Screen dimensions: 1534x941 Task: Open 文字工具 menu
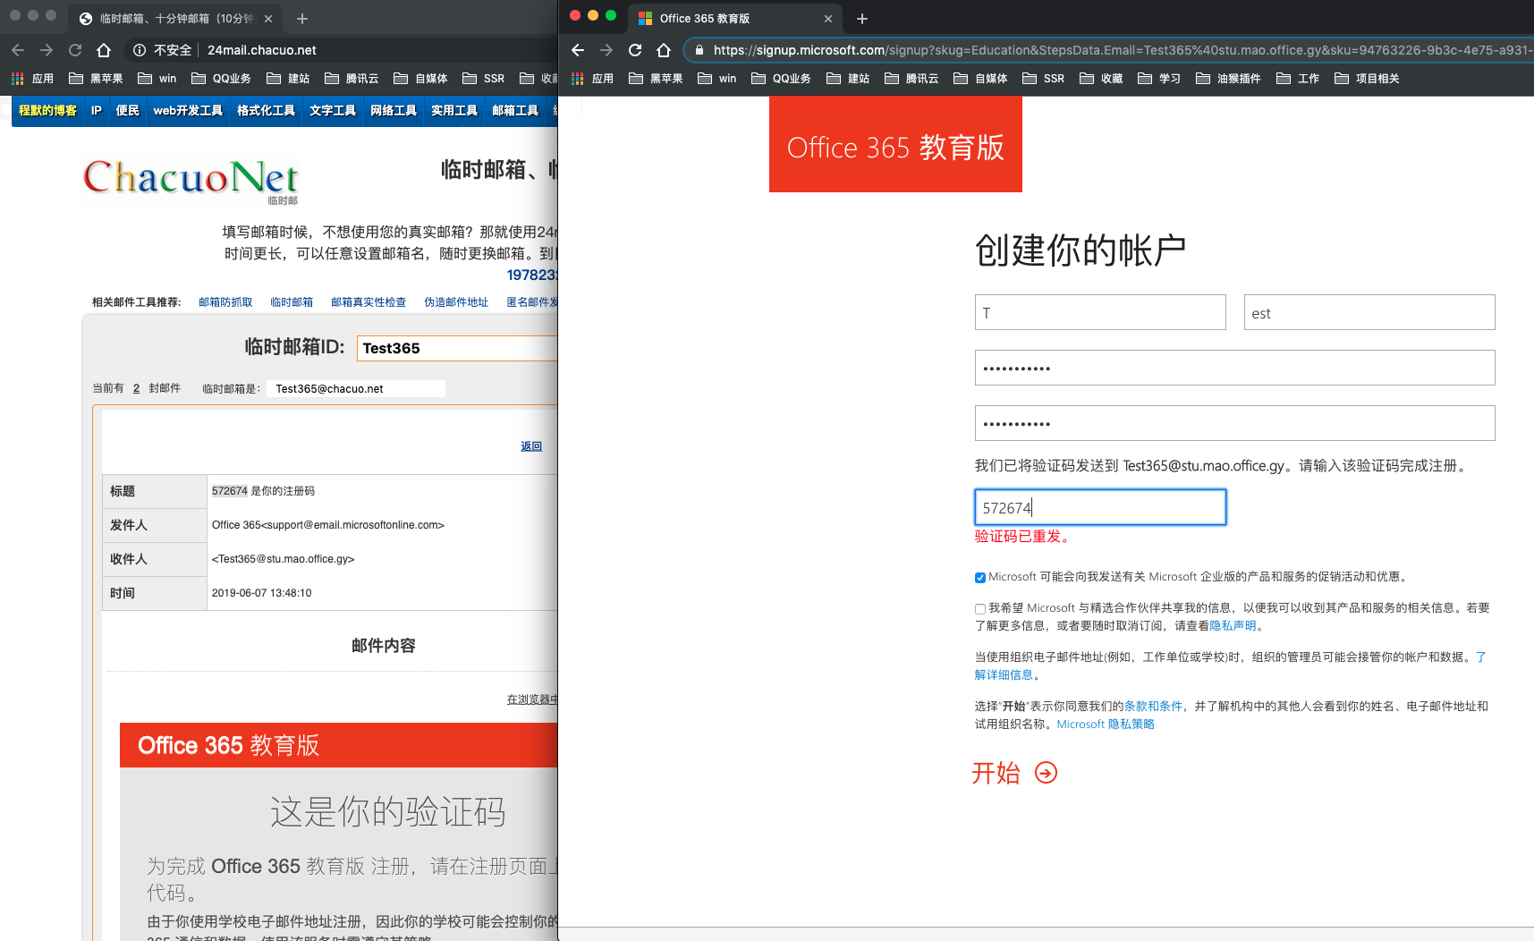point(333,111)
